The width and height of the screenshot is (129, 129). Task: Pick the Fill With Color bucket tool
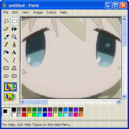pos(14,29)
